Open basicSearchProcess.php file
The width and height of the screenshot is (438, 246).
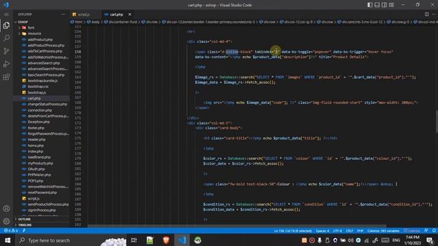coord(46,74)
